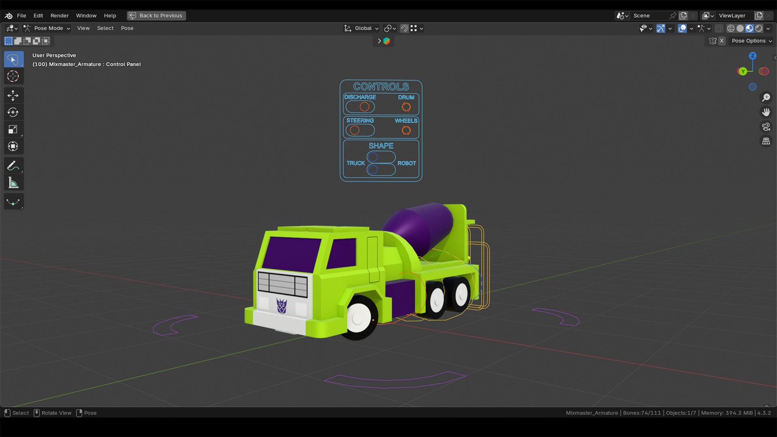Click the Scene name field

coord(649,15)
